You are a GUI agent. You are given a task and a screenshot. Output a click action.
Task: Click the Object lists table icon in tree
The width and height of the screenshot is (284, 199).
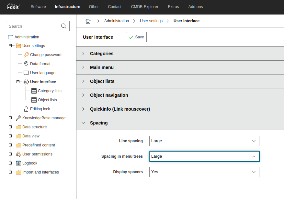[x=34, y=100]
